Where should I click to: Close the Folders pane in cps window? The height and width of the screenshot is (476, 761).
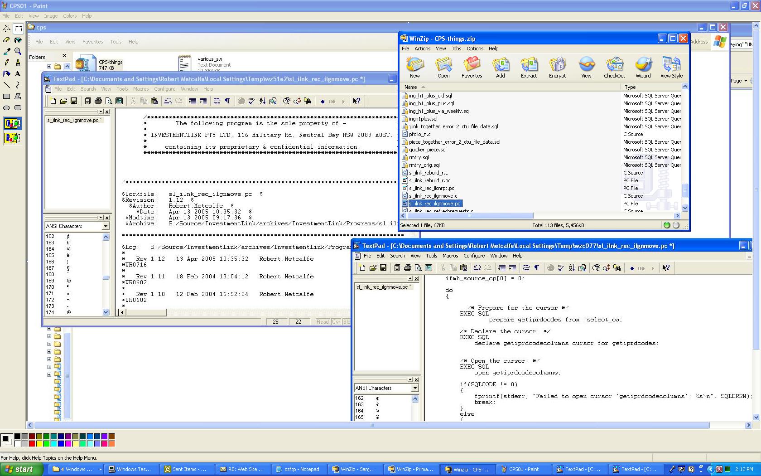(x=64, y=56)
